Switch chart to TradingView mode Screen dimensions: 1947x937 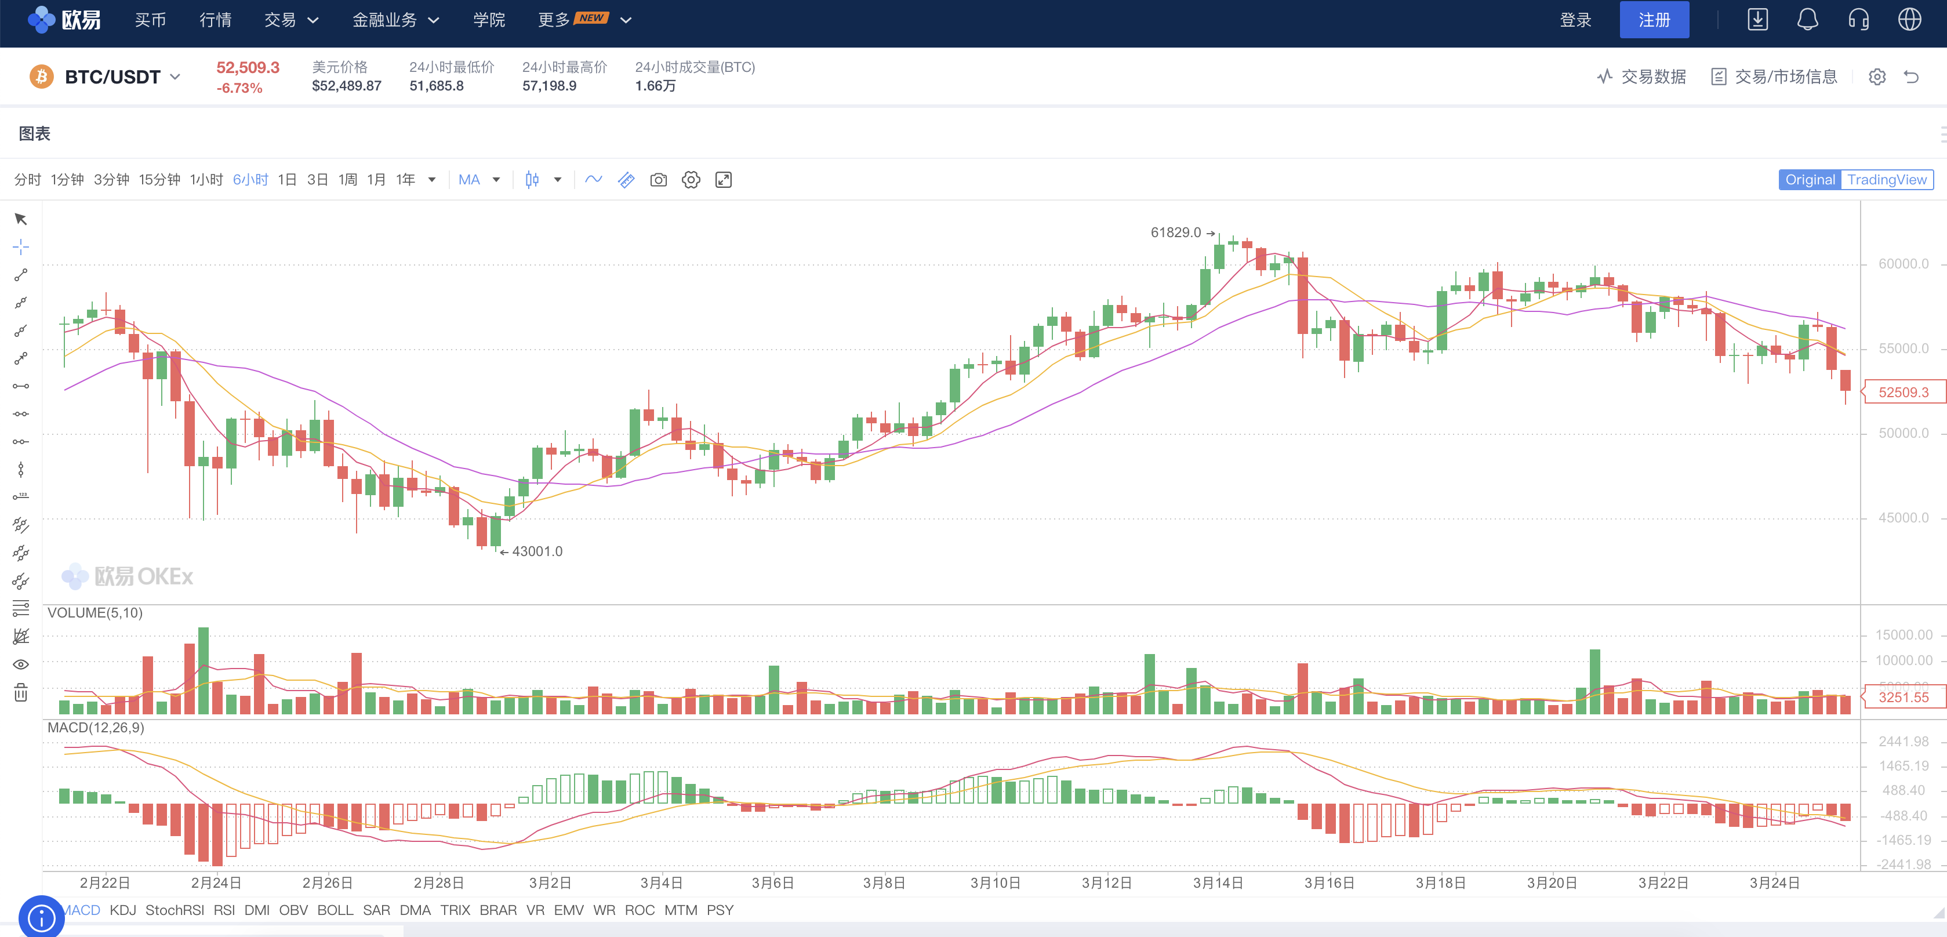[1888, 180]
